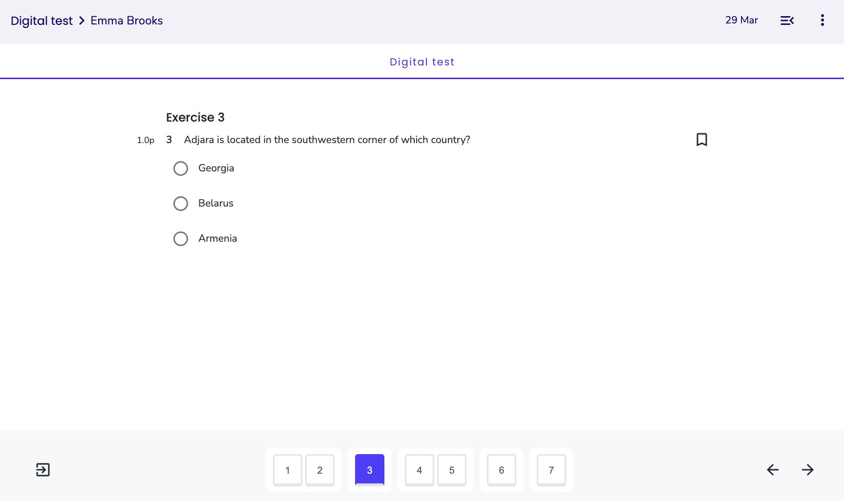The height and width of the screenshot is (501, 844).
Task: Jump to question 6
Action: 502,470
